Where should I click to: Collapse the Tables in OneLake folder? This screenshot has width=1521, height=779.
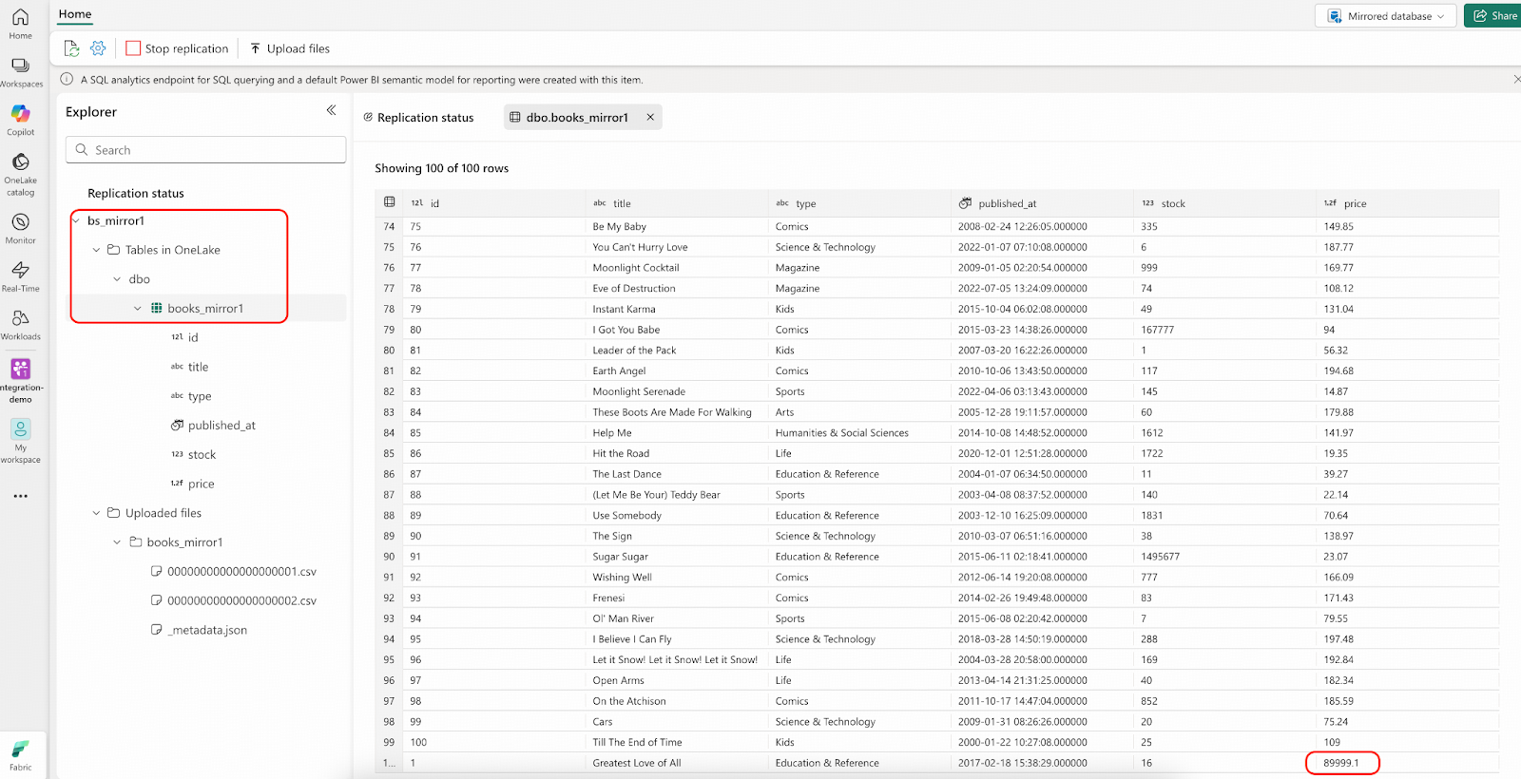(x=96, y=250)
